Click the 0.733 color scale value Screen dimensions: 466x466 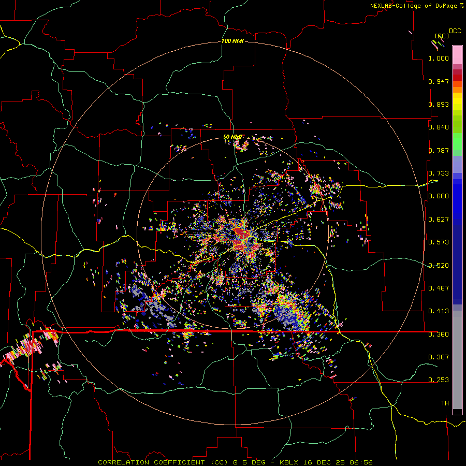pos(439,173)
